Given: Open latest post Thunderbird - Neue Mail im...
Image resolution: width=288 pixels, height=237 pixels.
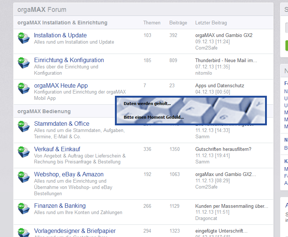Looking at the screenshot, I should point(226,60).
